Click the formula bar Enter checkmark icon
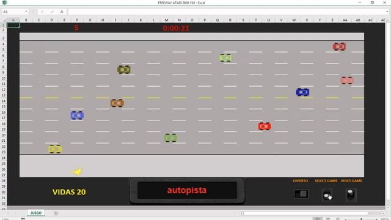Screen dimensions: 391x220 52,12
